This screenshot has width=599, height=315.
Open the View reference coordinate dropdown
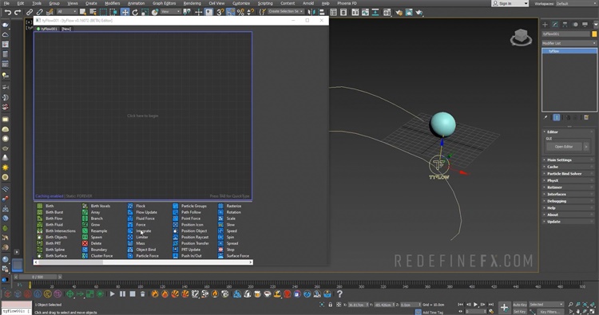click(170, 12)
